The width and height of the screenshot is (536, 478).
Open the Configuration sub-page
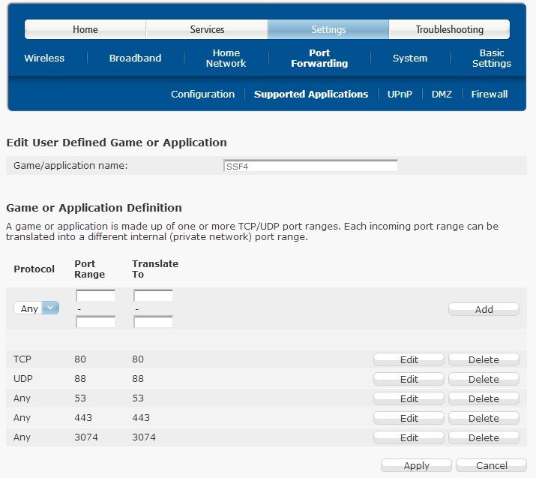[x=202, y=94]
